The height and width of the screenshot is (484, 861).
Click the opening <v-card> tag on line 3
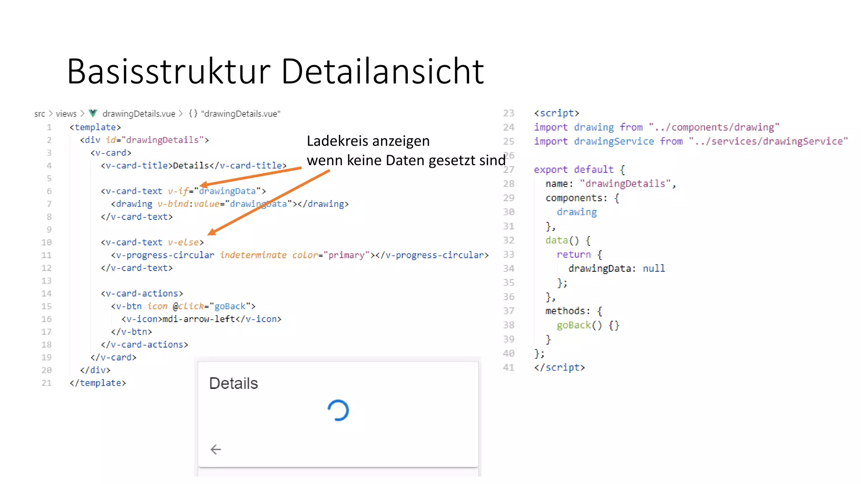click(111, 153)
